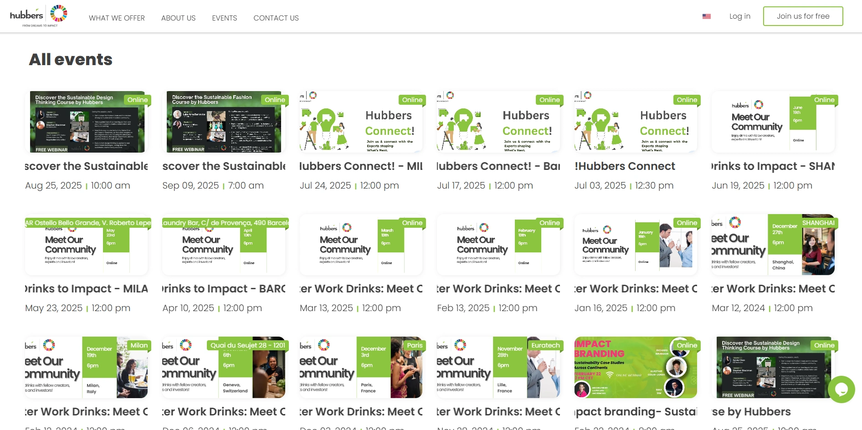Open the Hubbers Connect thumbnail for Jul 03, 2025

[636, 122]
